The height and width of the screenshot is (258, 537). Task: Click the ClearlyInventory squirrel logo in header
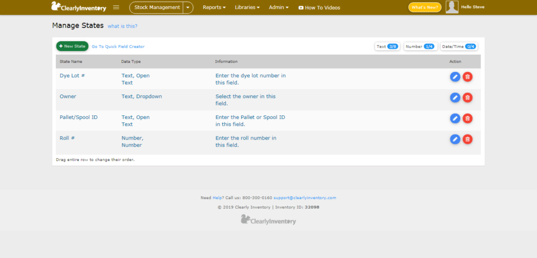pos(78,7)
